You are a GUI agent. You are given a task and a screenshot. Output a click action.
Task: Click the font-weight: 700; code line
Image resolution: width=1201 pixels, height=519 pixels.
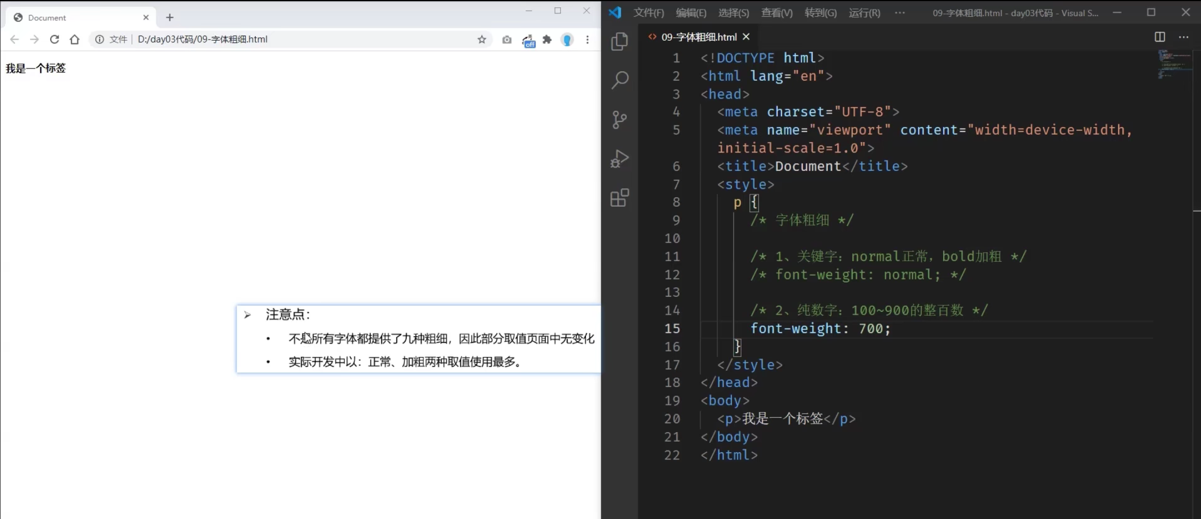(x=820, y=329)
